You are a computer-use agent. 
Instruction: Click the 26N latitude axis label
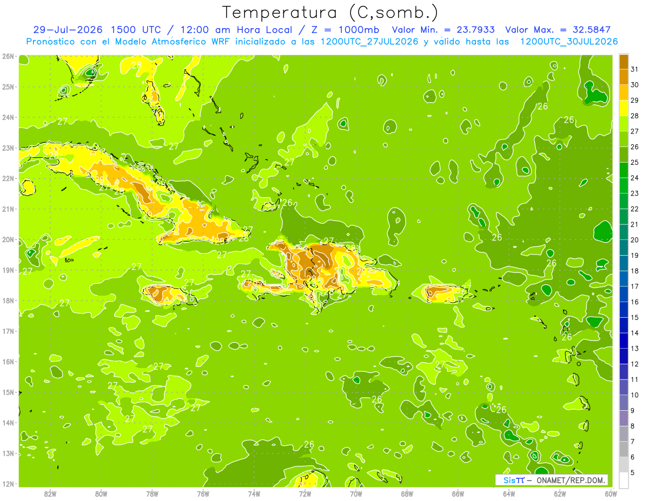click(8, 56)
